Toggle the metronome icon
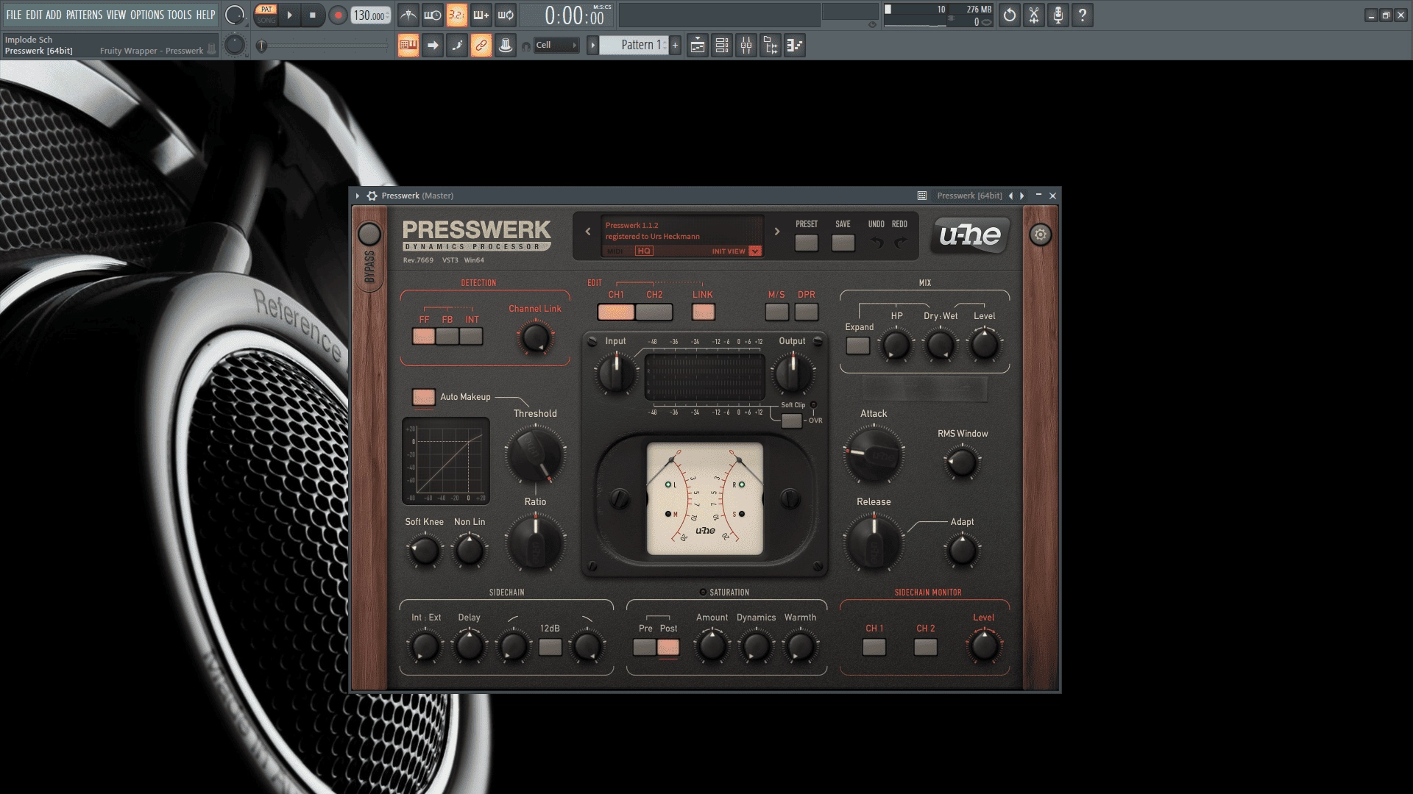 408,15
